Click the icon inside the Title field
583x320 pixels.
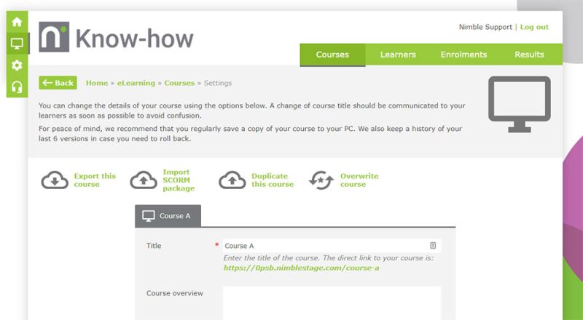click(433, 245)
